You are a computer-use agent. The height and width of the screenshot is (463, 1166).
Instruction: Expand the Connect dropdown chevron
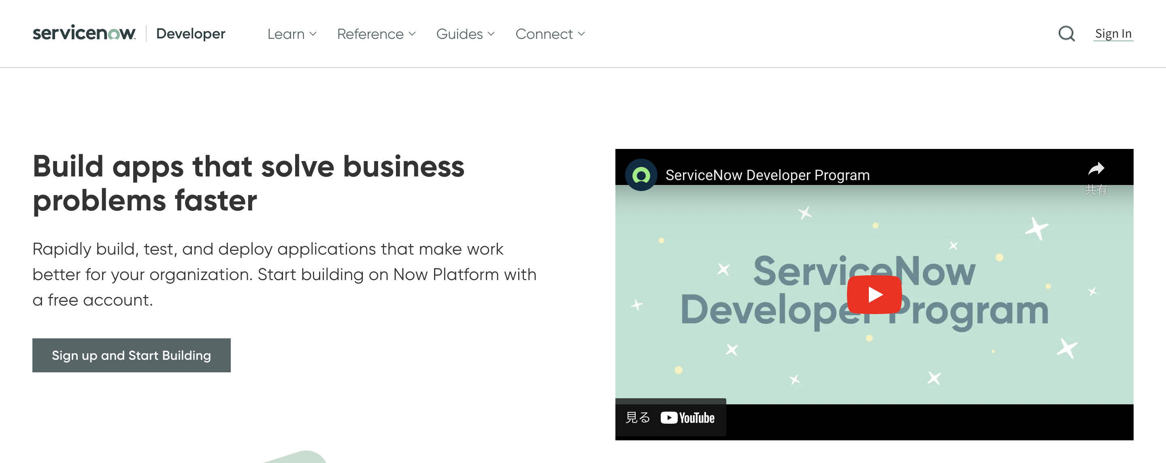pyautogui.click(x=581, y=34)
